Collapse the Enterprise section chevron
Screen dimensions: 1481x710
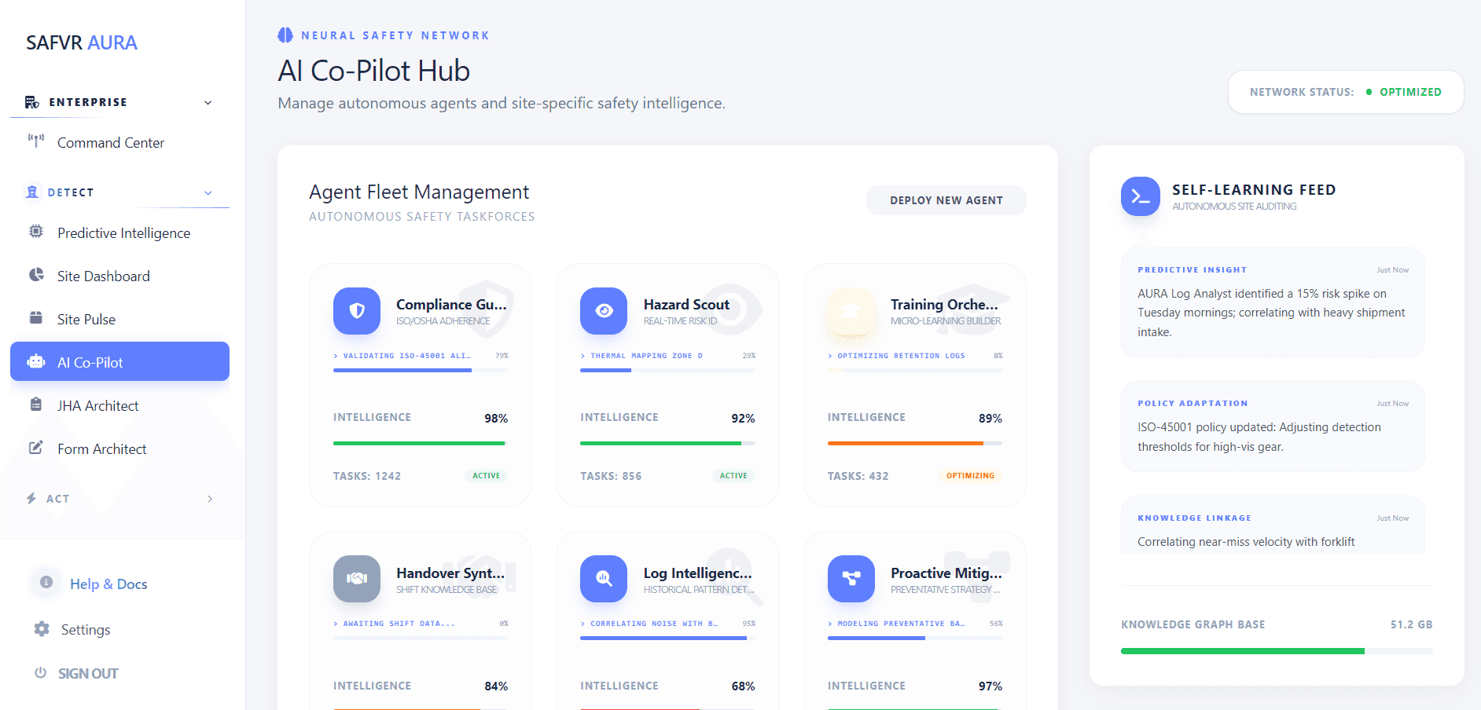coord(208,103)
